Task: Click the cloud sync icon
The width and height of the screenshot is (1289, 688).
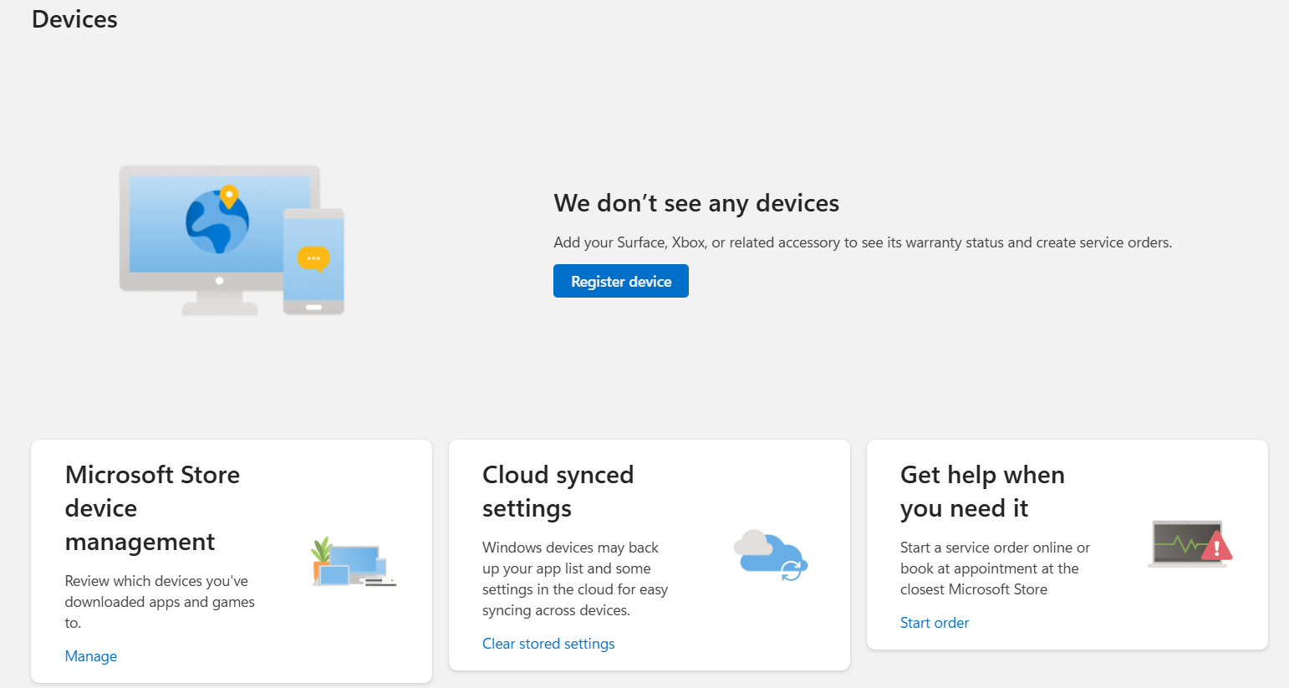Action: click(771, 555)
